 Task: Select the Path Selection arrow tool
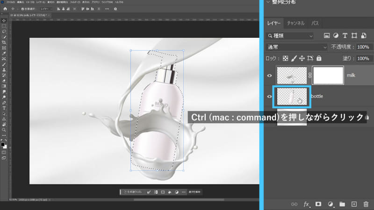tap(4, 113)
